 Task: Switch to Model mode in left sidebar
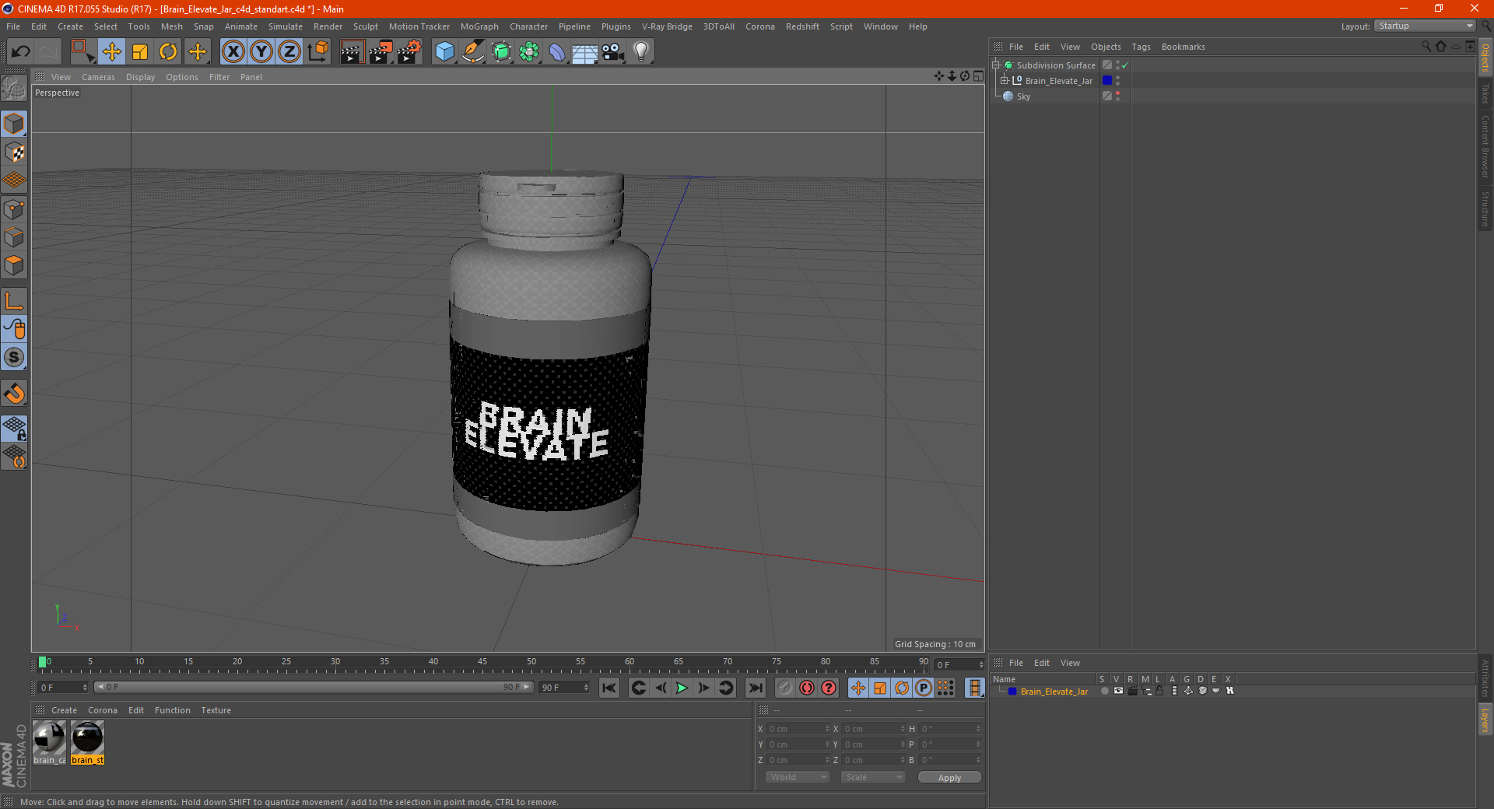pos(15,124)
